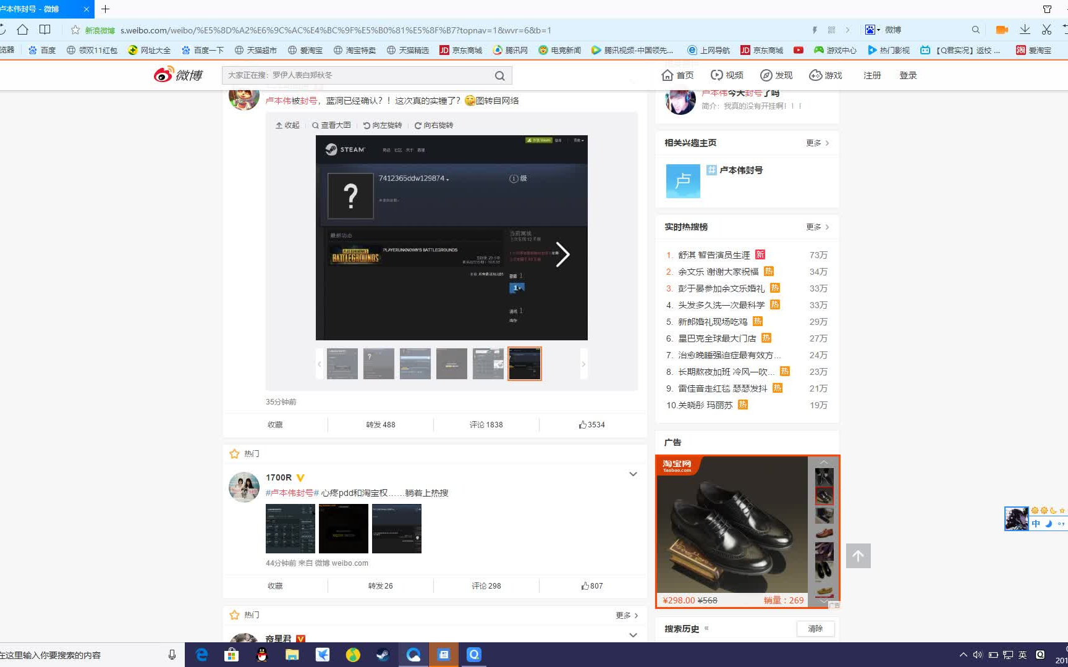Select the third gallery thumbnail

click(415, 364)
